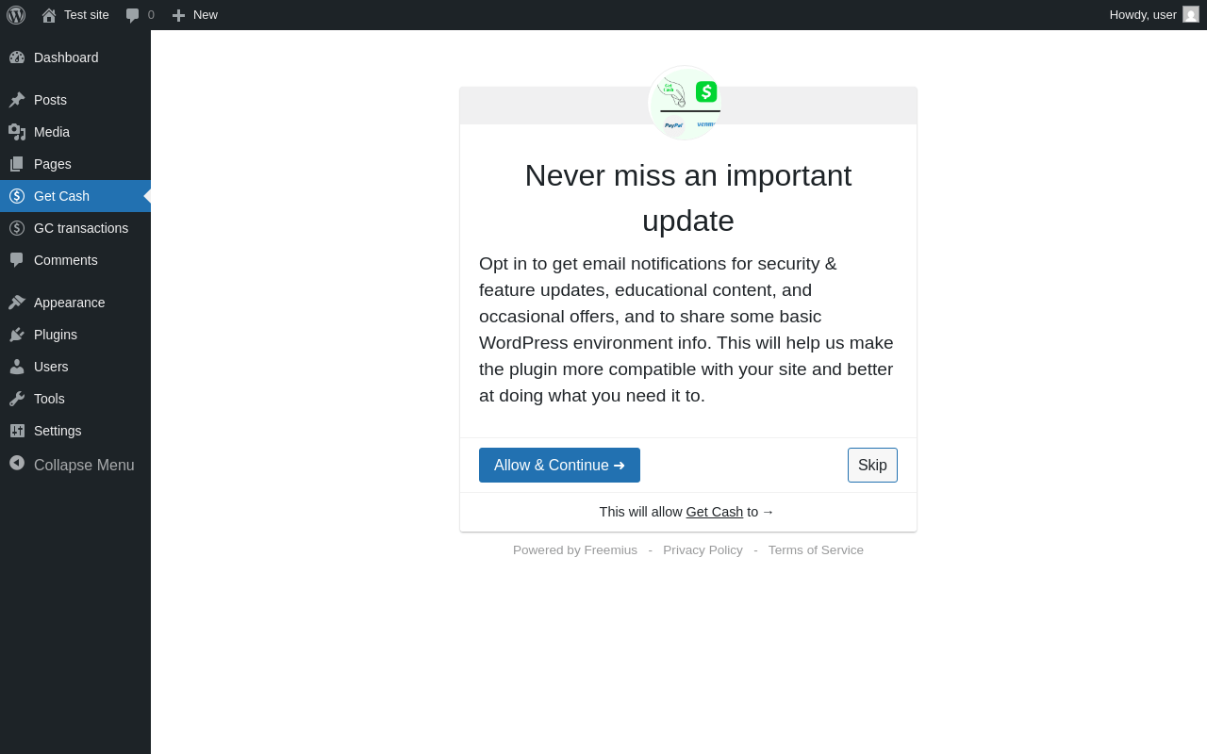Open the Privacy Policy link

703,550
